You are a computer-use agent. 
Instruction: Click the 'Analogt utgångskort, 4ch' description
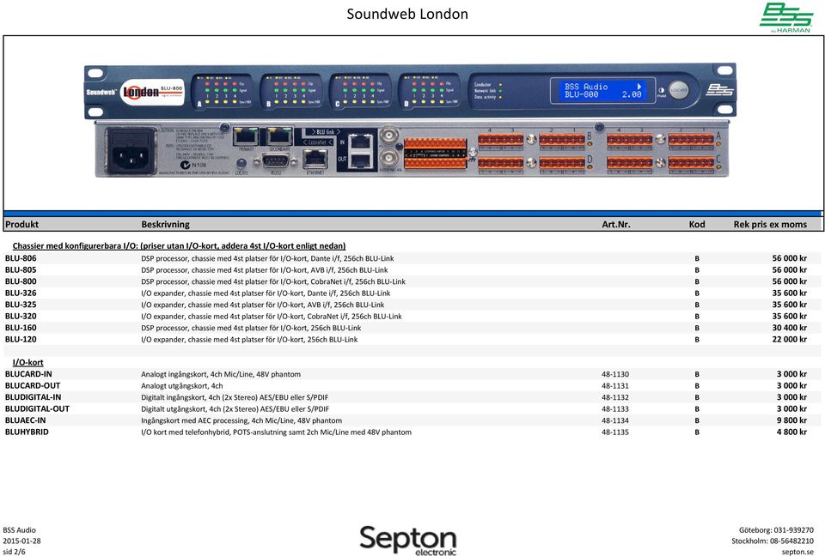coord(182,386)
